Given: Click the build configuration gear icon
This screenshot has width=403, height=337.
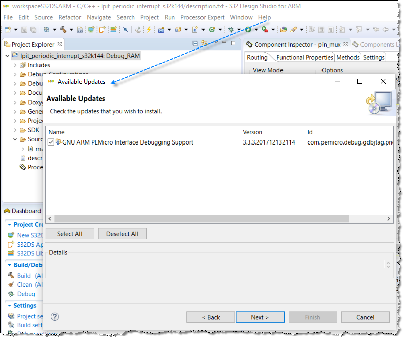Looking at the screenshot, I should [46, 30].
